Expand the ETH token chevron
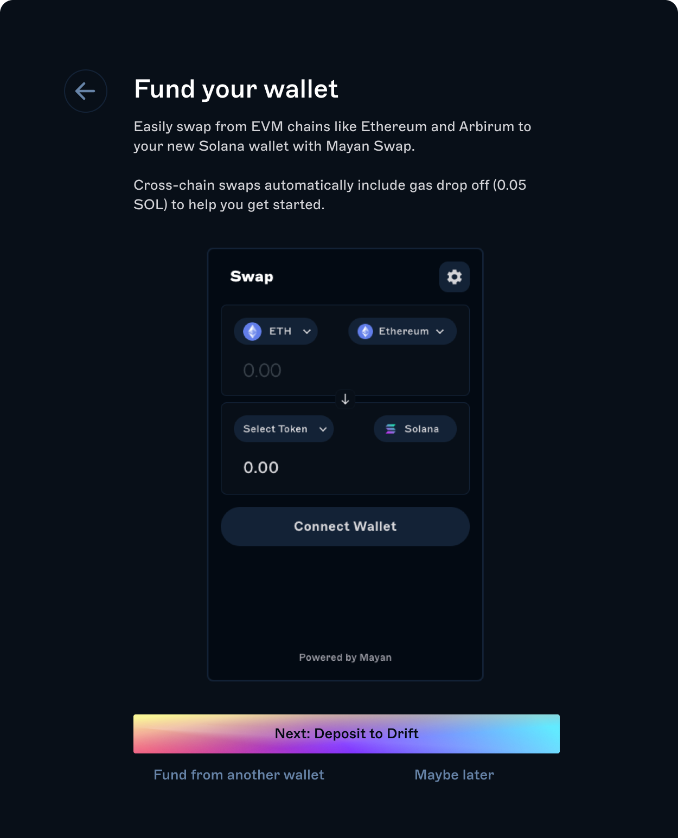Screen dimensions: 678x838 307,331
